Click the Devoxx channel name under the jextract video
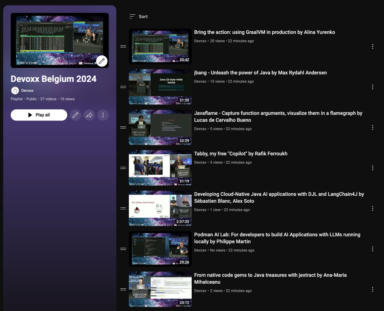The height and width of the screenshot is (311, 384). tap(200, 291)
